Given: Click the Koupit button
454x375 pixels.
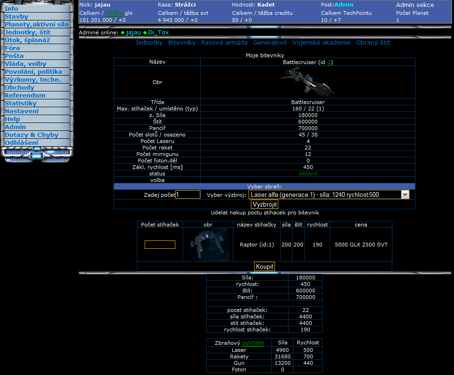Looking at the screenshot, I should [264, 266].
